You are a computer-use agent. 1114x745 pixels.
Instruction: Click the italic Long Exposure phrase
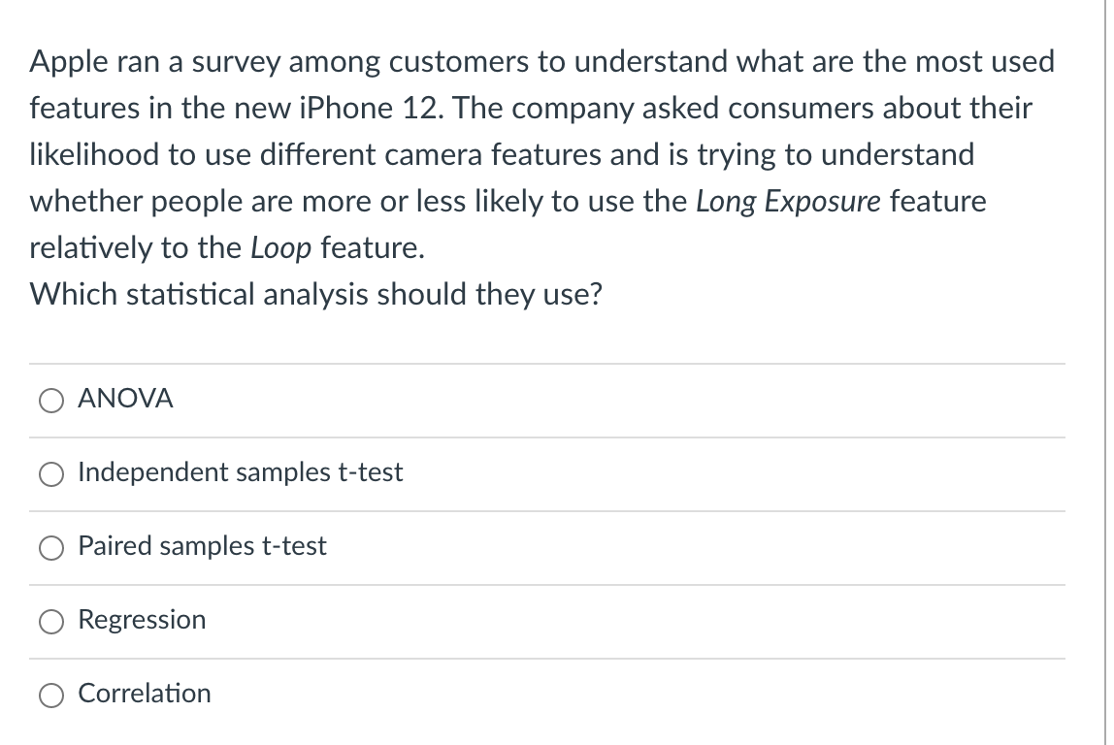click(788, 202)
